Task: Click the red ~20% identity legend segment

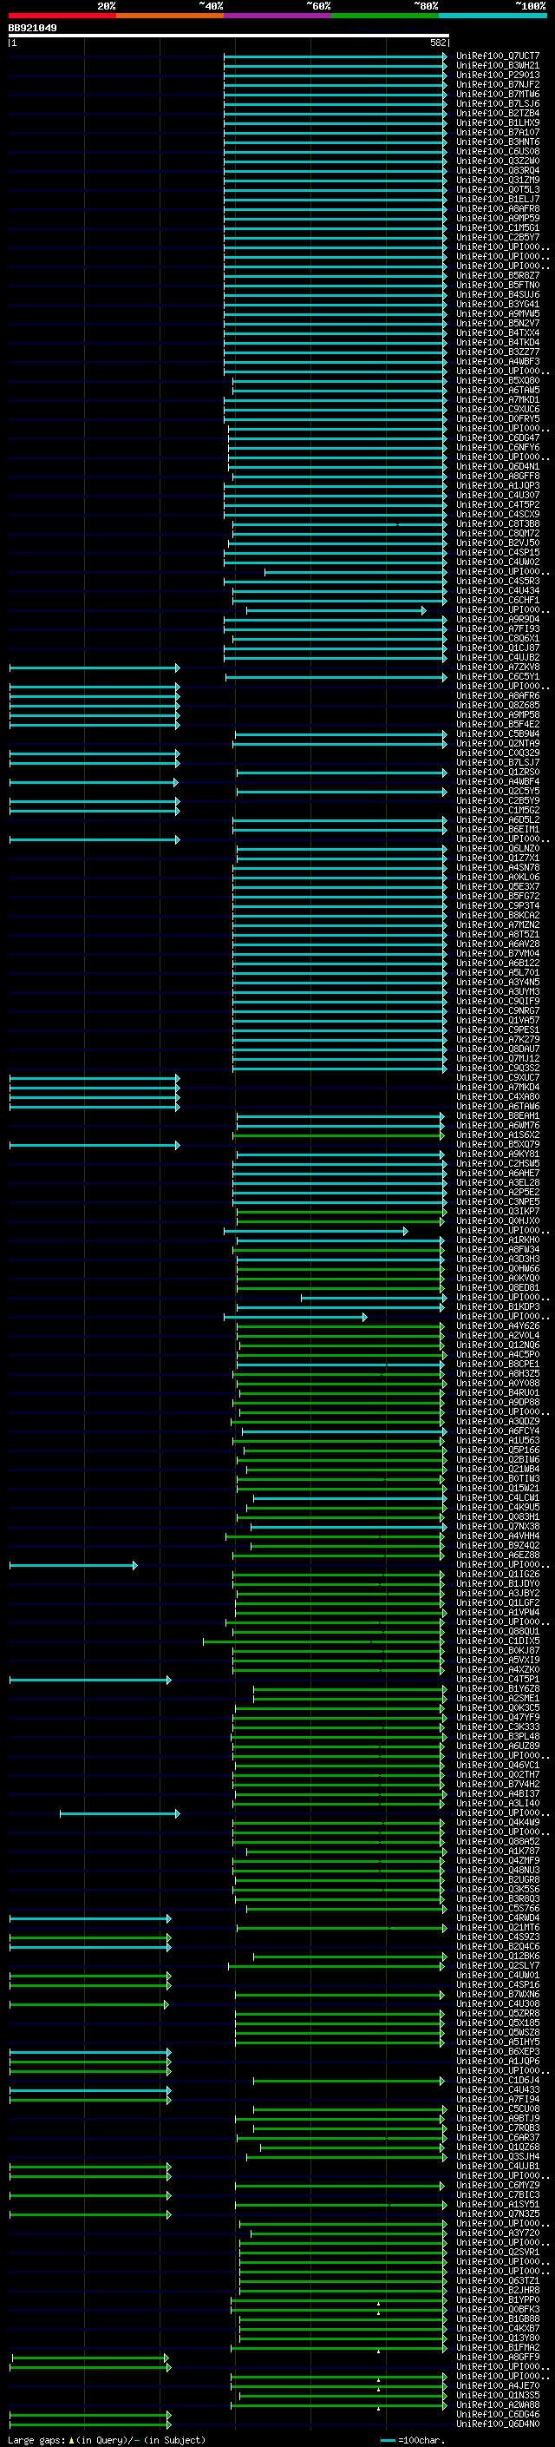Action: 62,16
